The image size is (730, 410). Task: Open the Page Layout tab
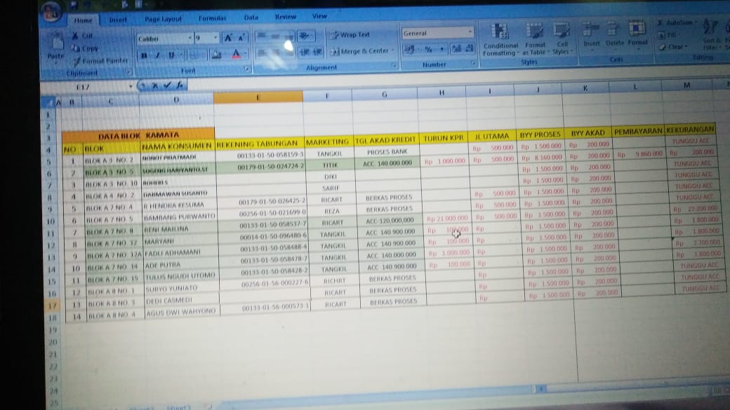163,19
